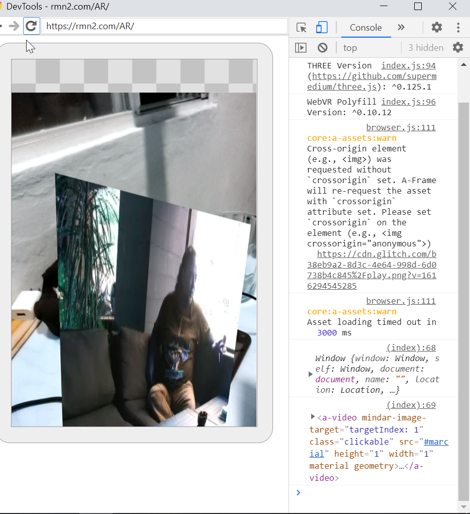Image resolution: width=470 pixels, height=514 pixels.
Task: Click the console scrollbar down arrow
Action: tap(463, 506)
